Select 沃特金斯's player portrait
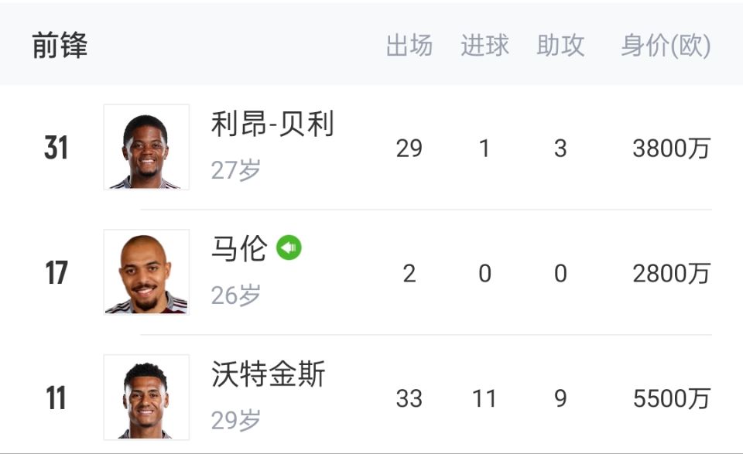Screen dimensions: 743x454 pyautogui.click(x=146, y=397)
